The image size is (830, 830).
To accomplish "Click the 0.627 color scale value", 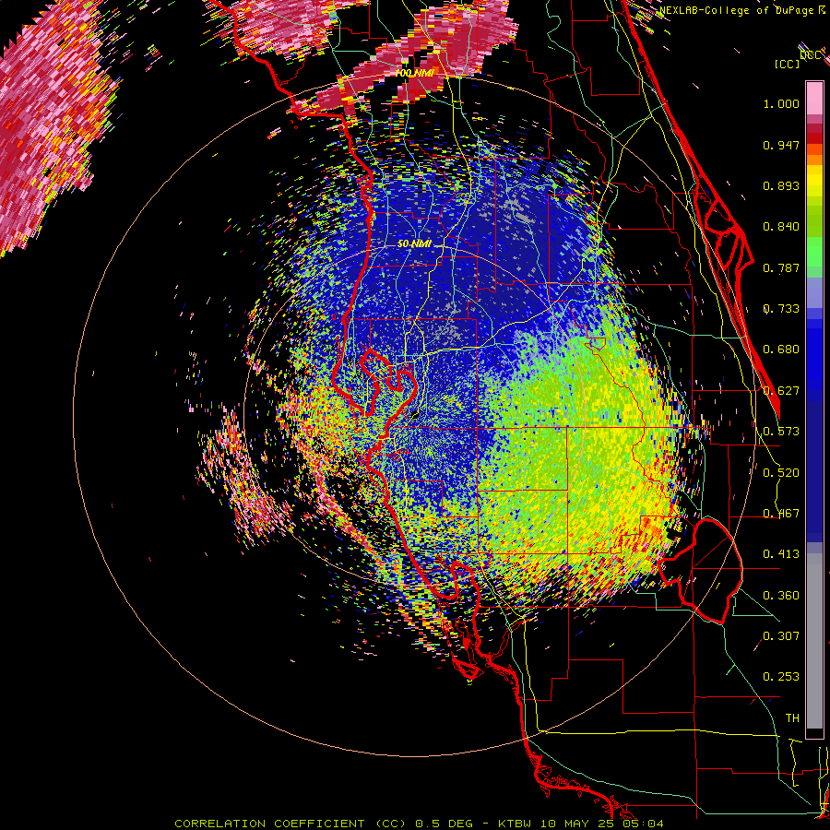I will point(781,391).
